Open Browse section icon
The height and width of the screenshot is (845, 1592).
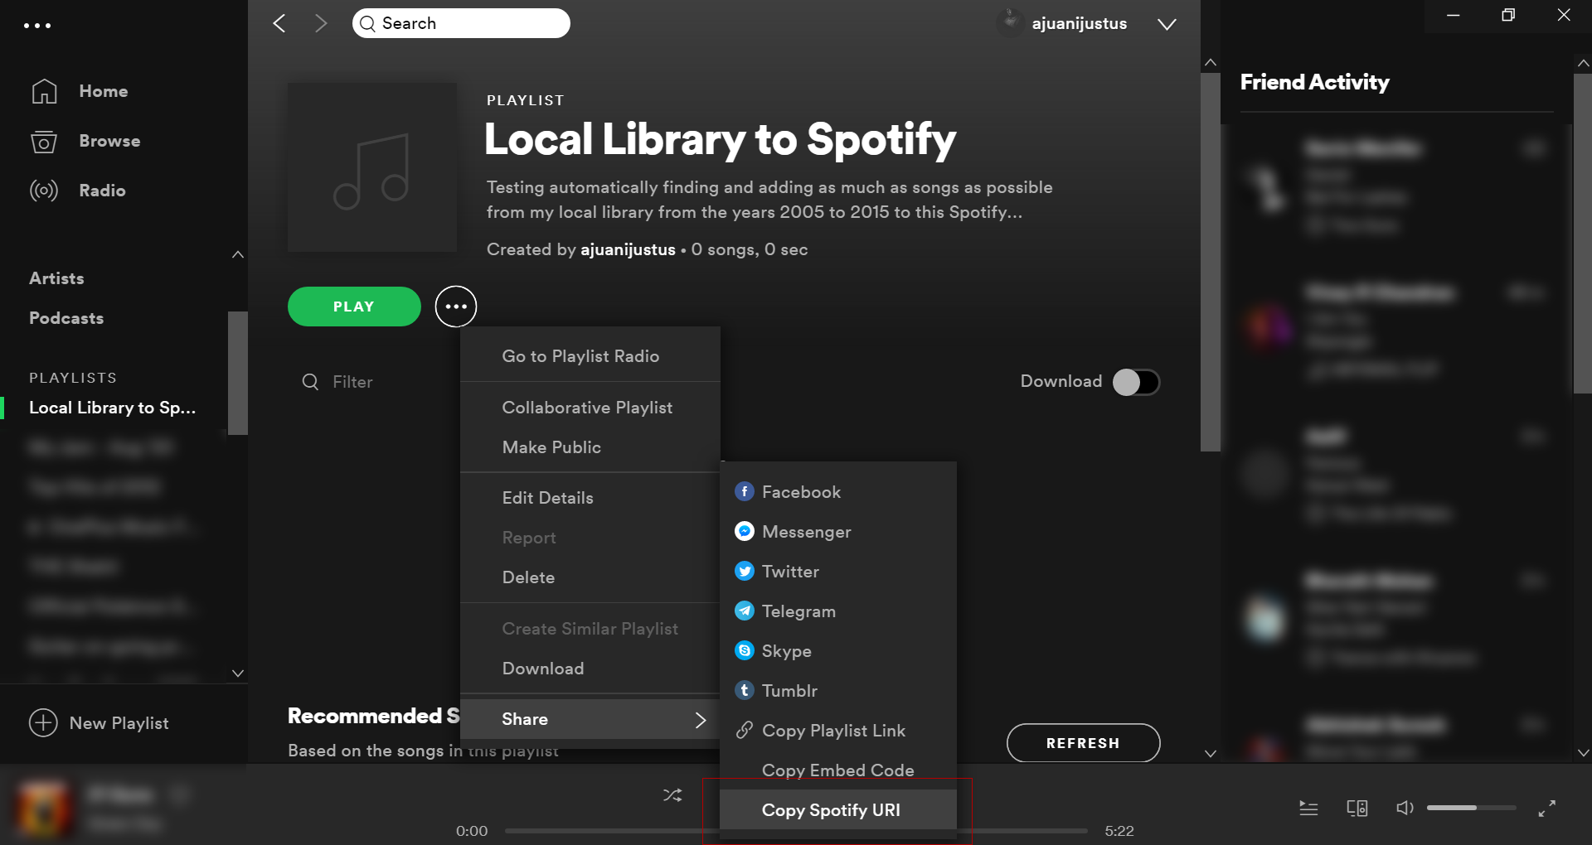tap(44, 142)
